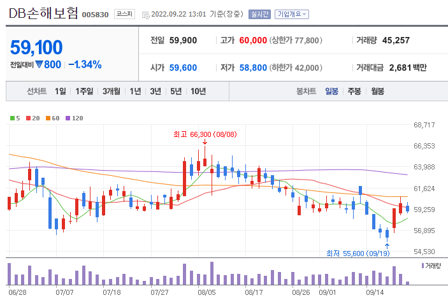Select the 10년 line chart tab

point(198,91)
